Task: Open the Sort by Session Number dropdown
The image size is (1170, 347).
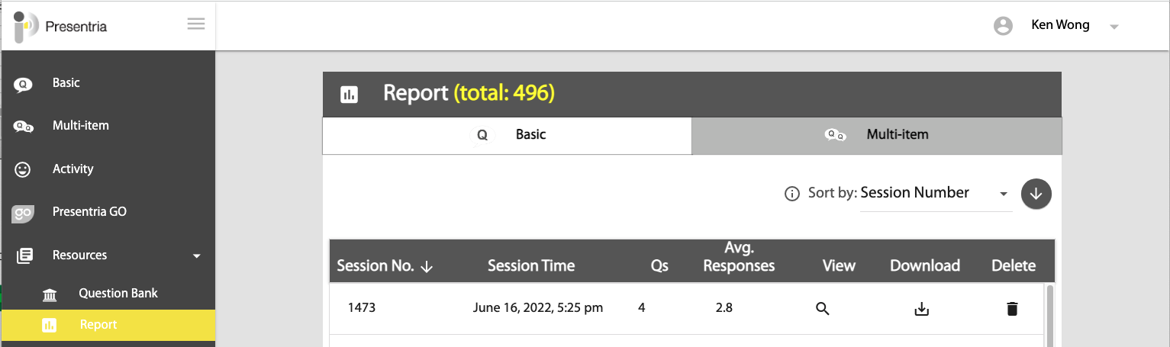Action: pyautogui.click(x=936, y=194)
